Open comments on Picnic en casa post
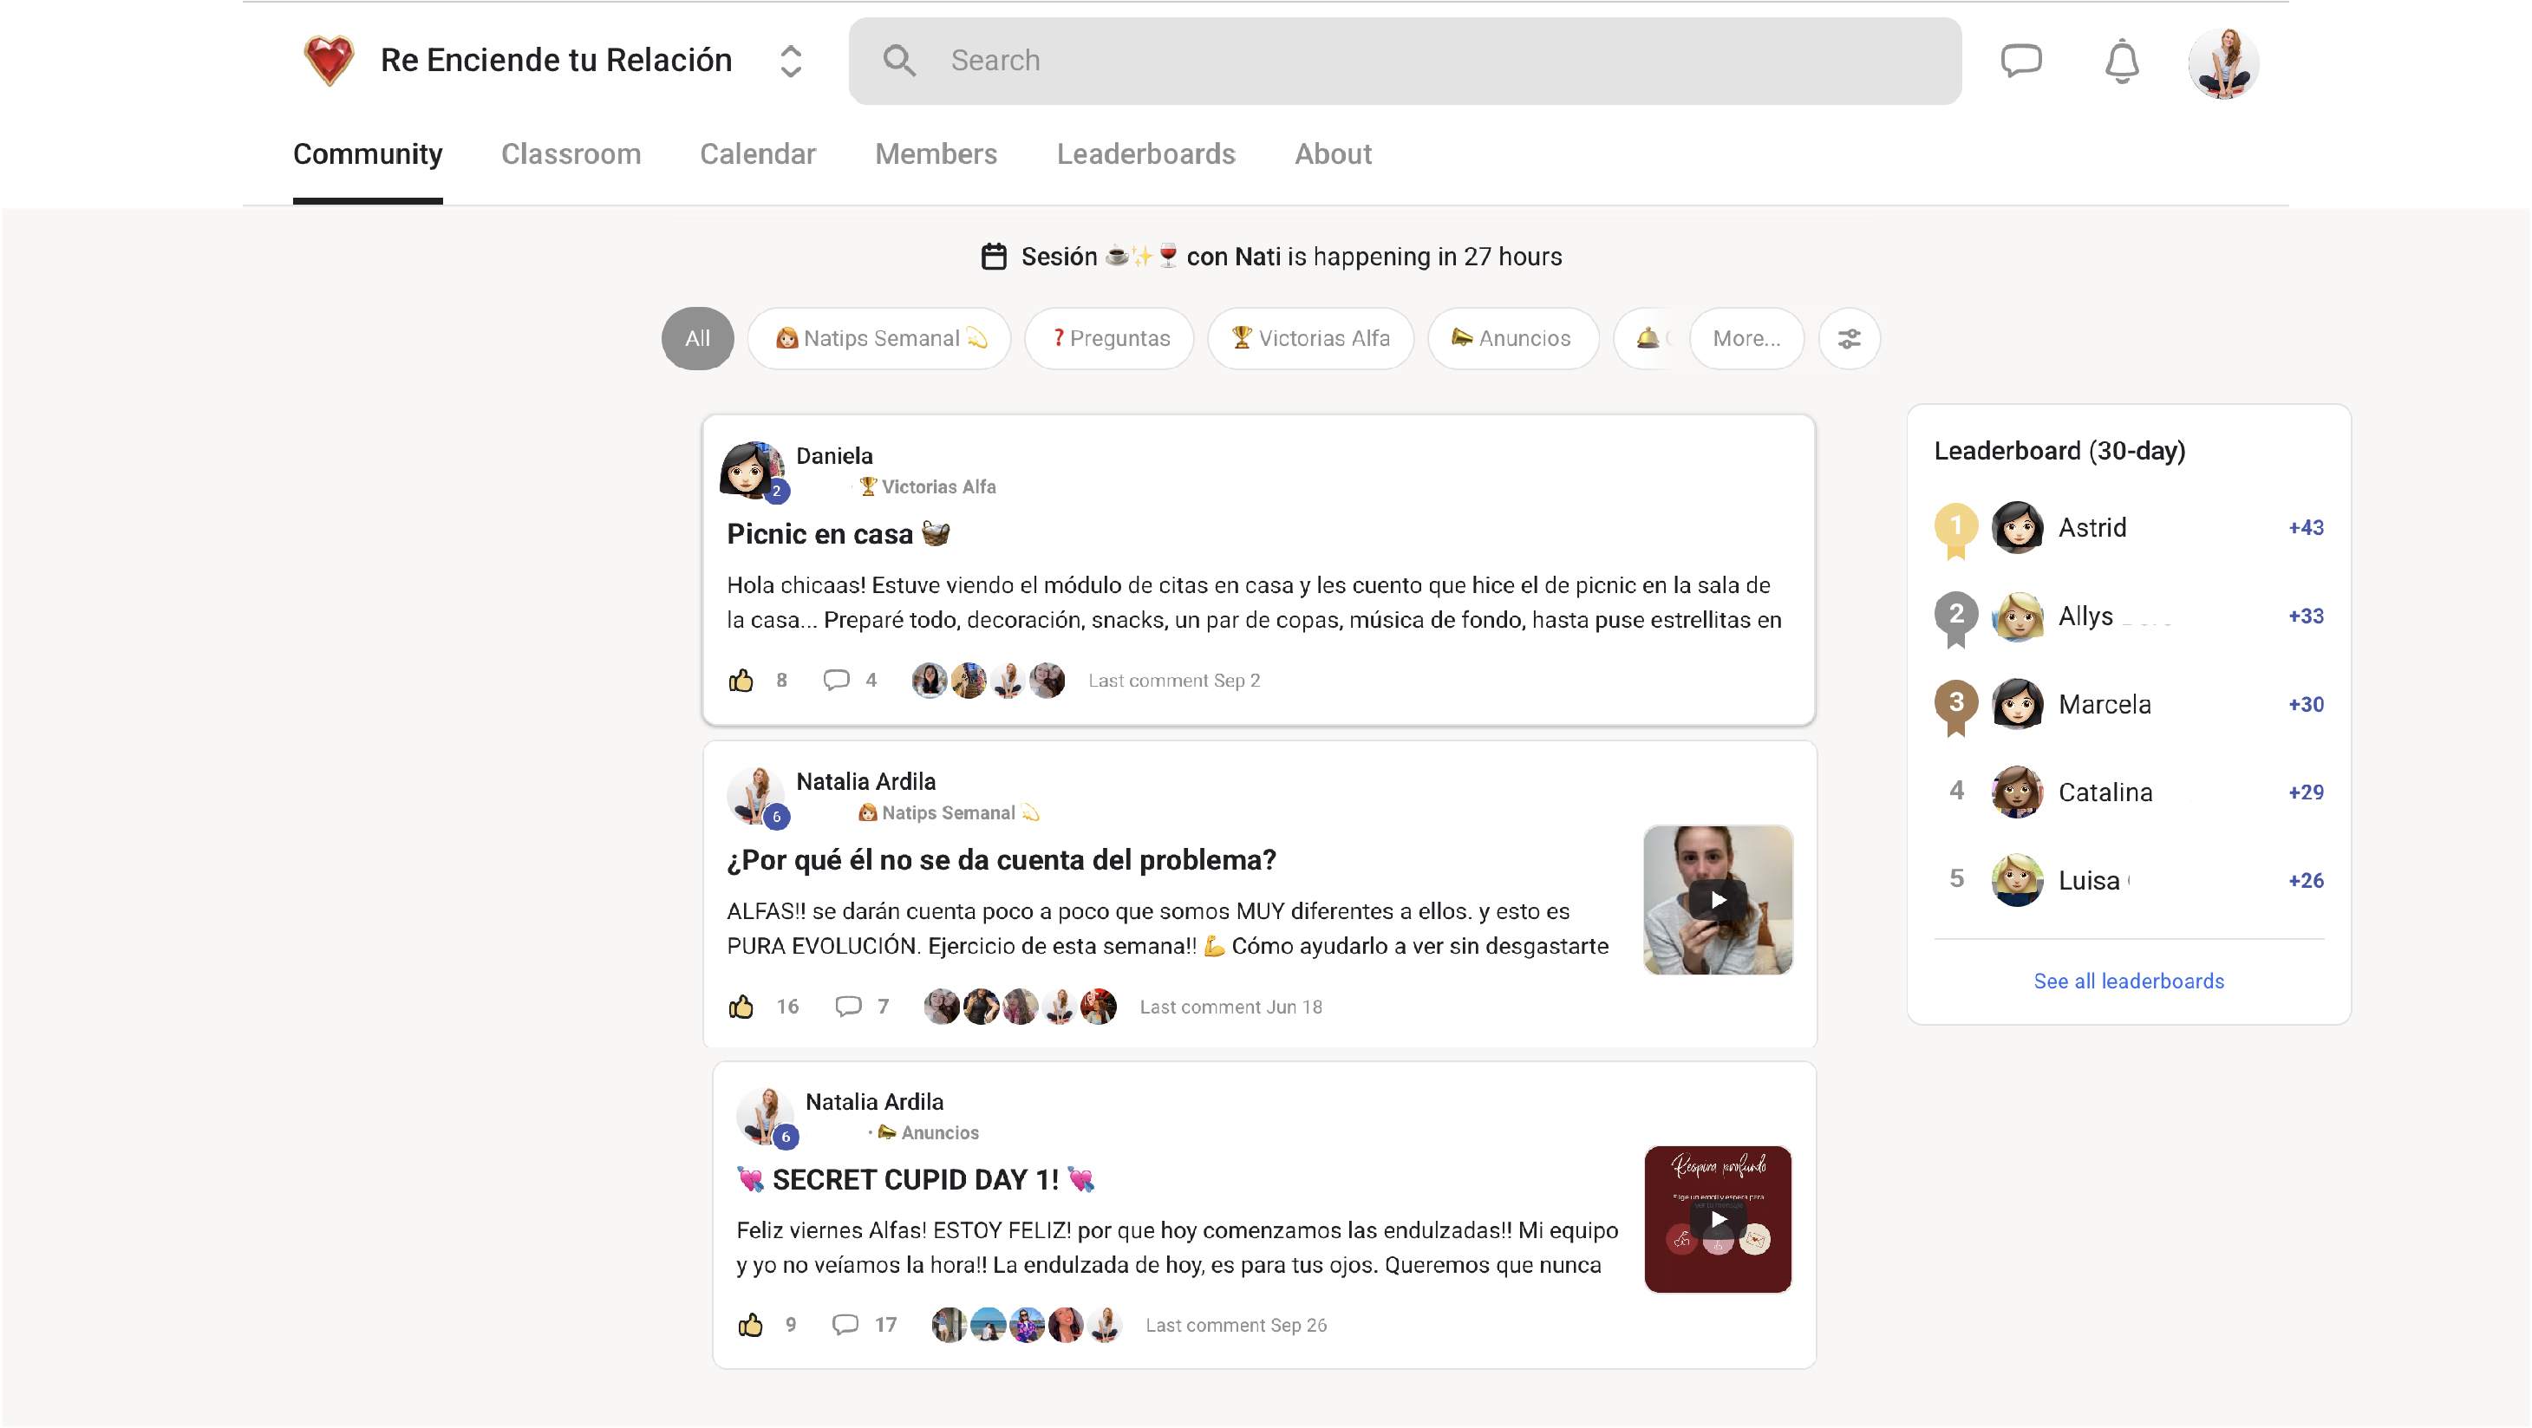 [837, 680]
